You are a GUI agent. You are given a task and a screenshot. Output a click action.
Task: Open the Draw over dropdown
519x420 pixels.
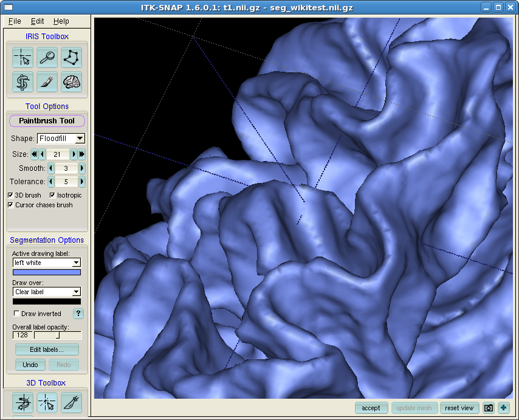pos(47,292)
